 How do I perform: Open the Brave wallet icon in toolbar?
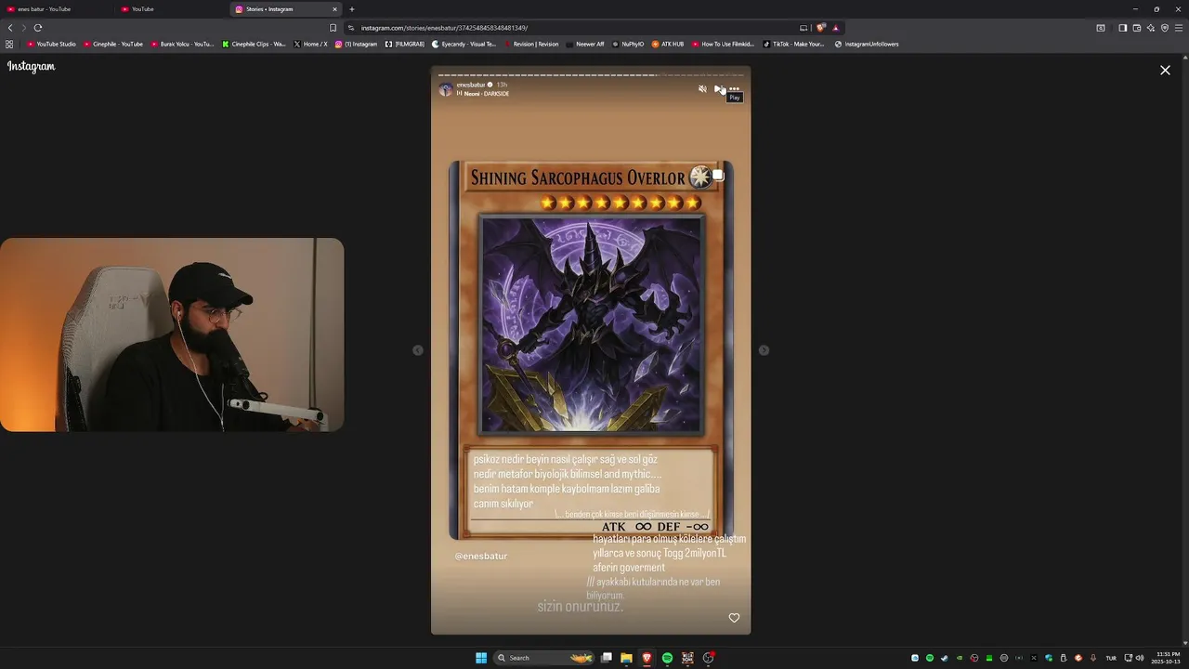[x=1136, y=28]
